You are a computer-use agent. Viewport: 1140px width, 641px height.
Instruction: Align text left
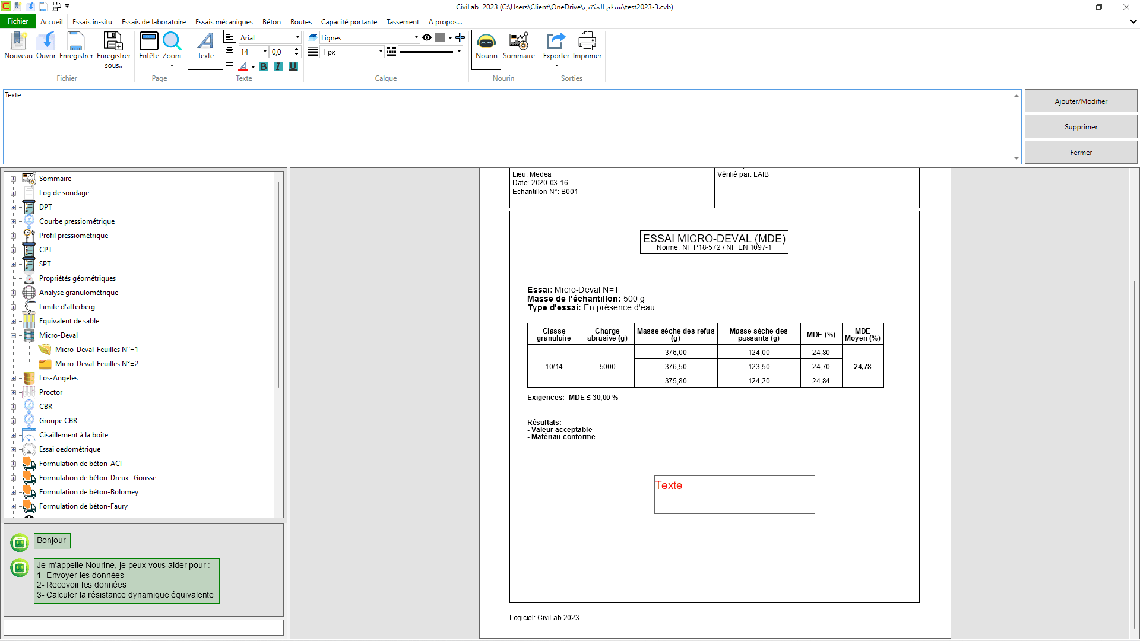tap(230, 37)
